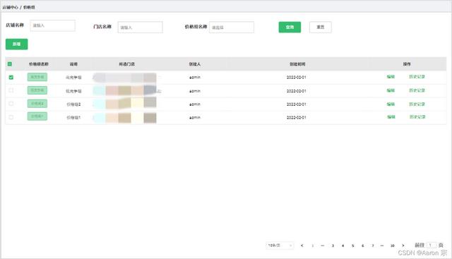
Task: Go to the next page with the right arrow
Action: 403,246
